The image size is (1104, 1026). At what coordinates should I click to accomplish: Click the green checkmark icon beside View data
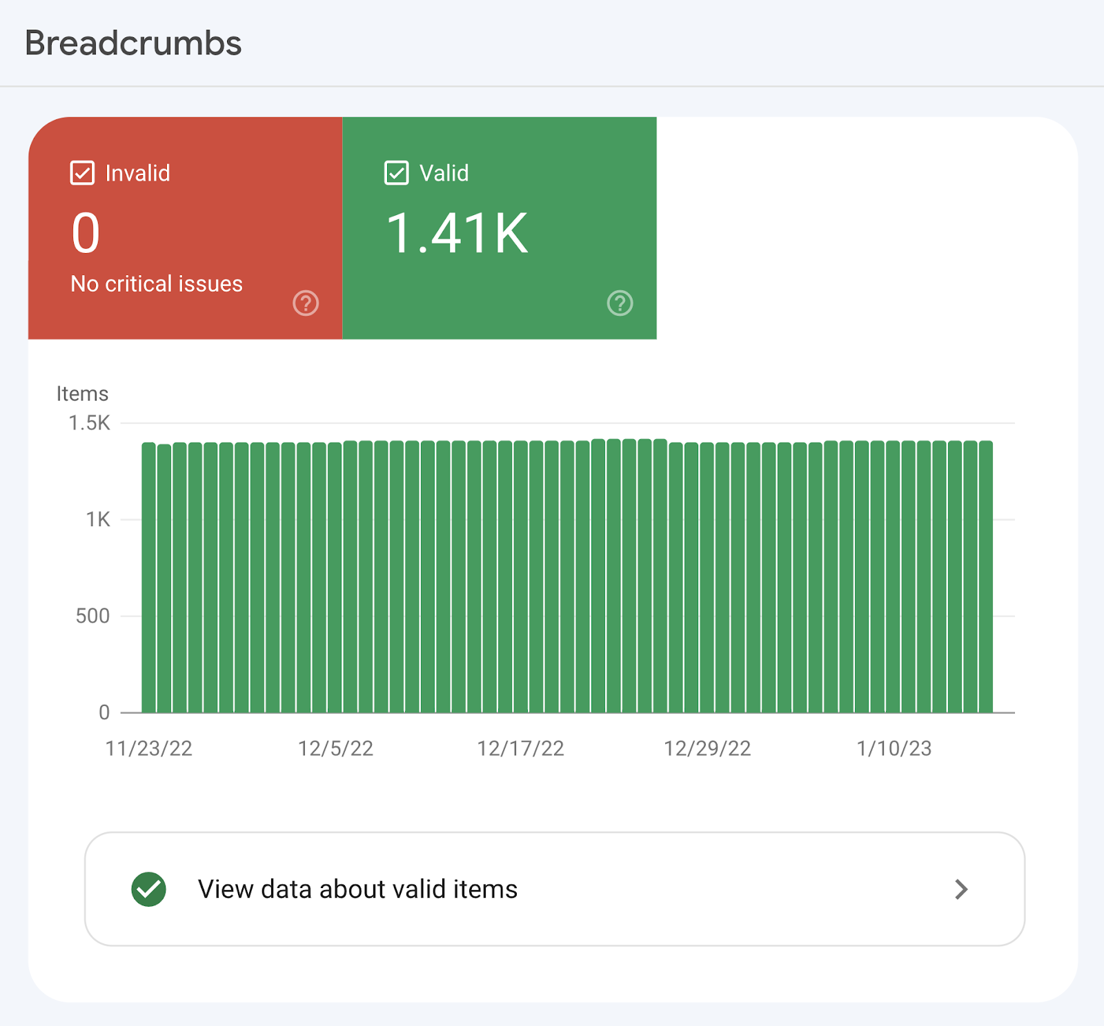point(148,889)
